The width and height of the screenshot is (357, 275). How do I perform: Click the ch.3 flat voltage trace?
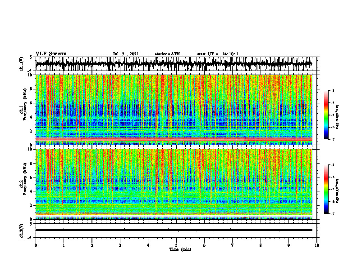point(174,230)
